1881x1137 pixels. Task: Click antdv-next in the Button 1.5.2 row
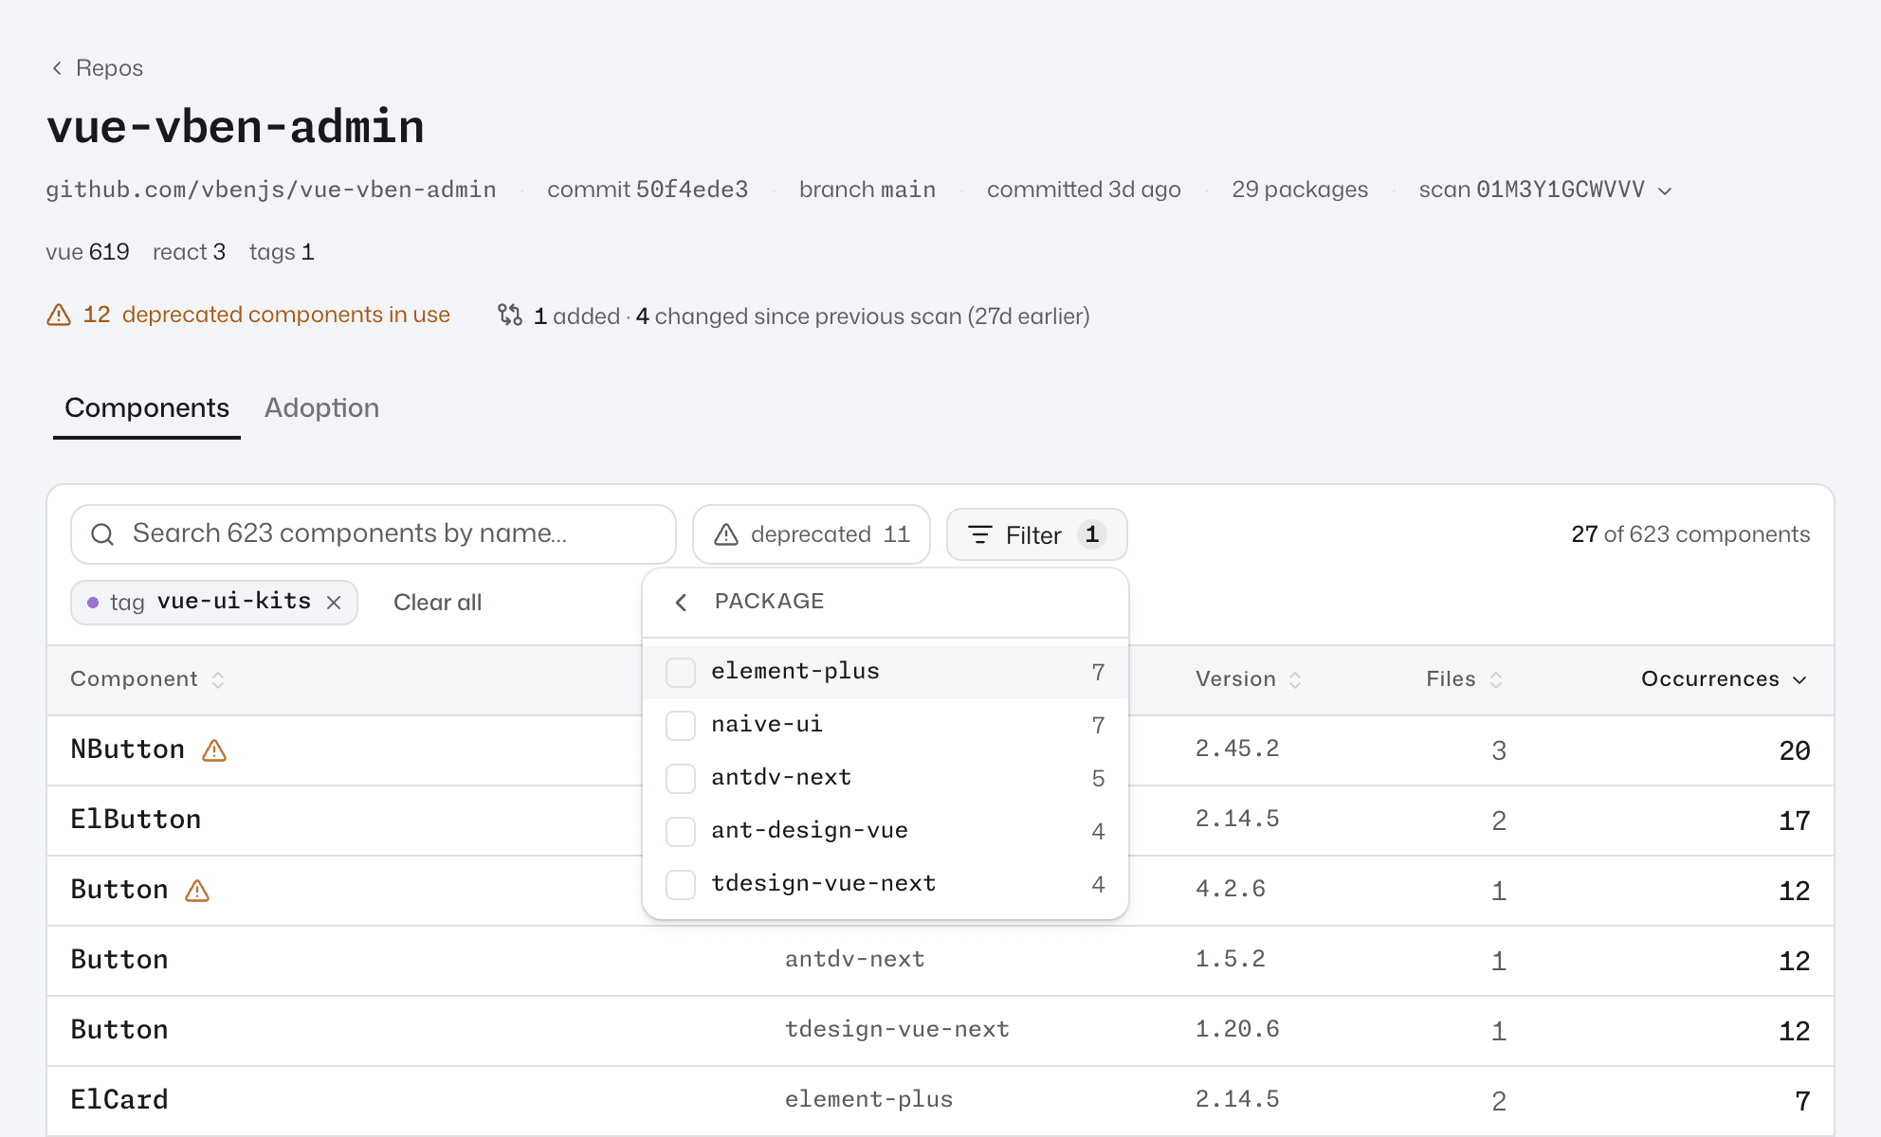point(854,960)
